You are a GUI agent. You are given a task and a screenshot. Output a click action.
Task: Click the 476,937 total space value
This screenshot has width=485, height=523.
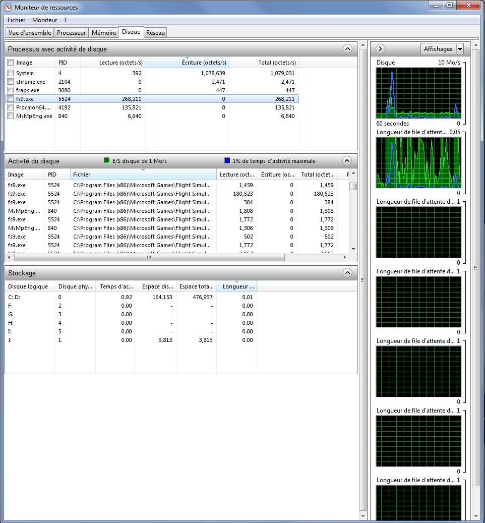coord(202,297)
